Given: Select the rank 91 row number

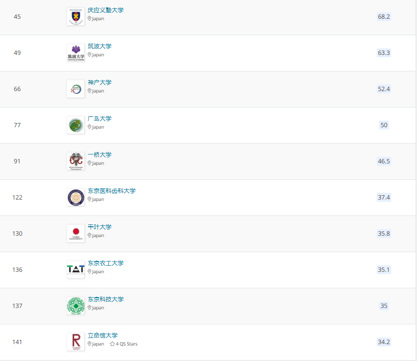Looking at the screenshot, I should click(x=17, y=161).
